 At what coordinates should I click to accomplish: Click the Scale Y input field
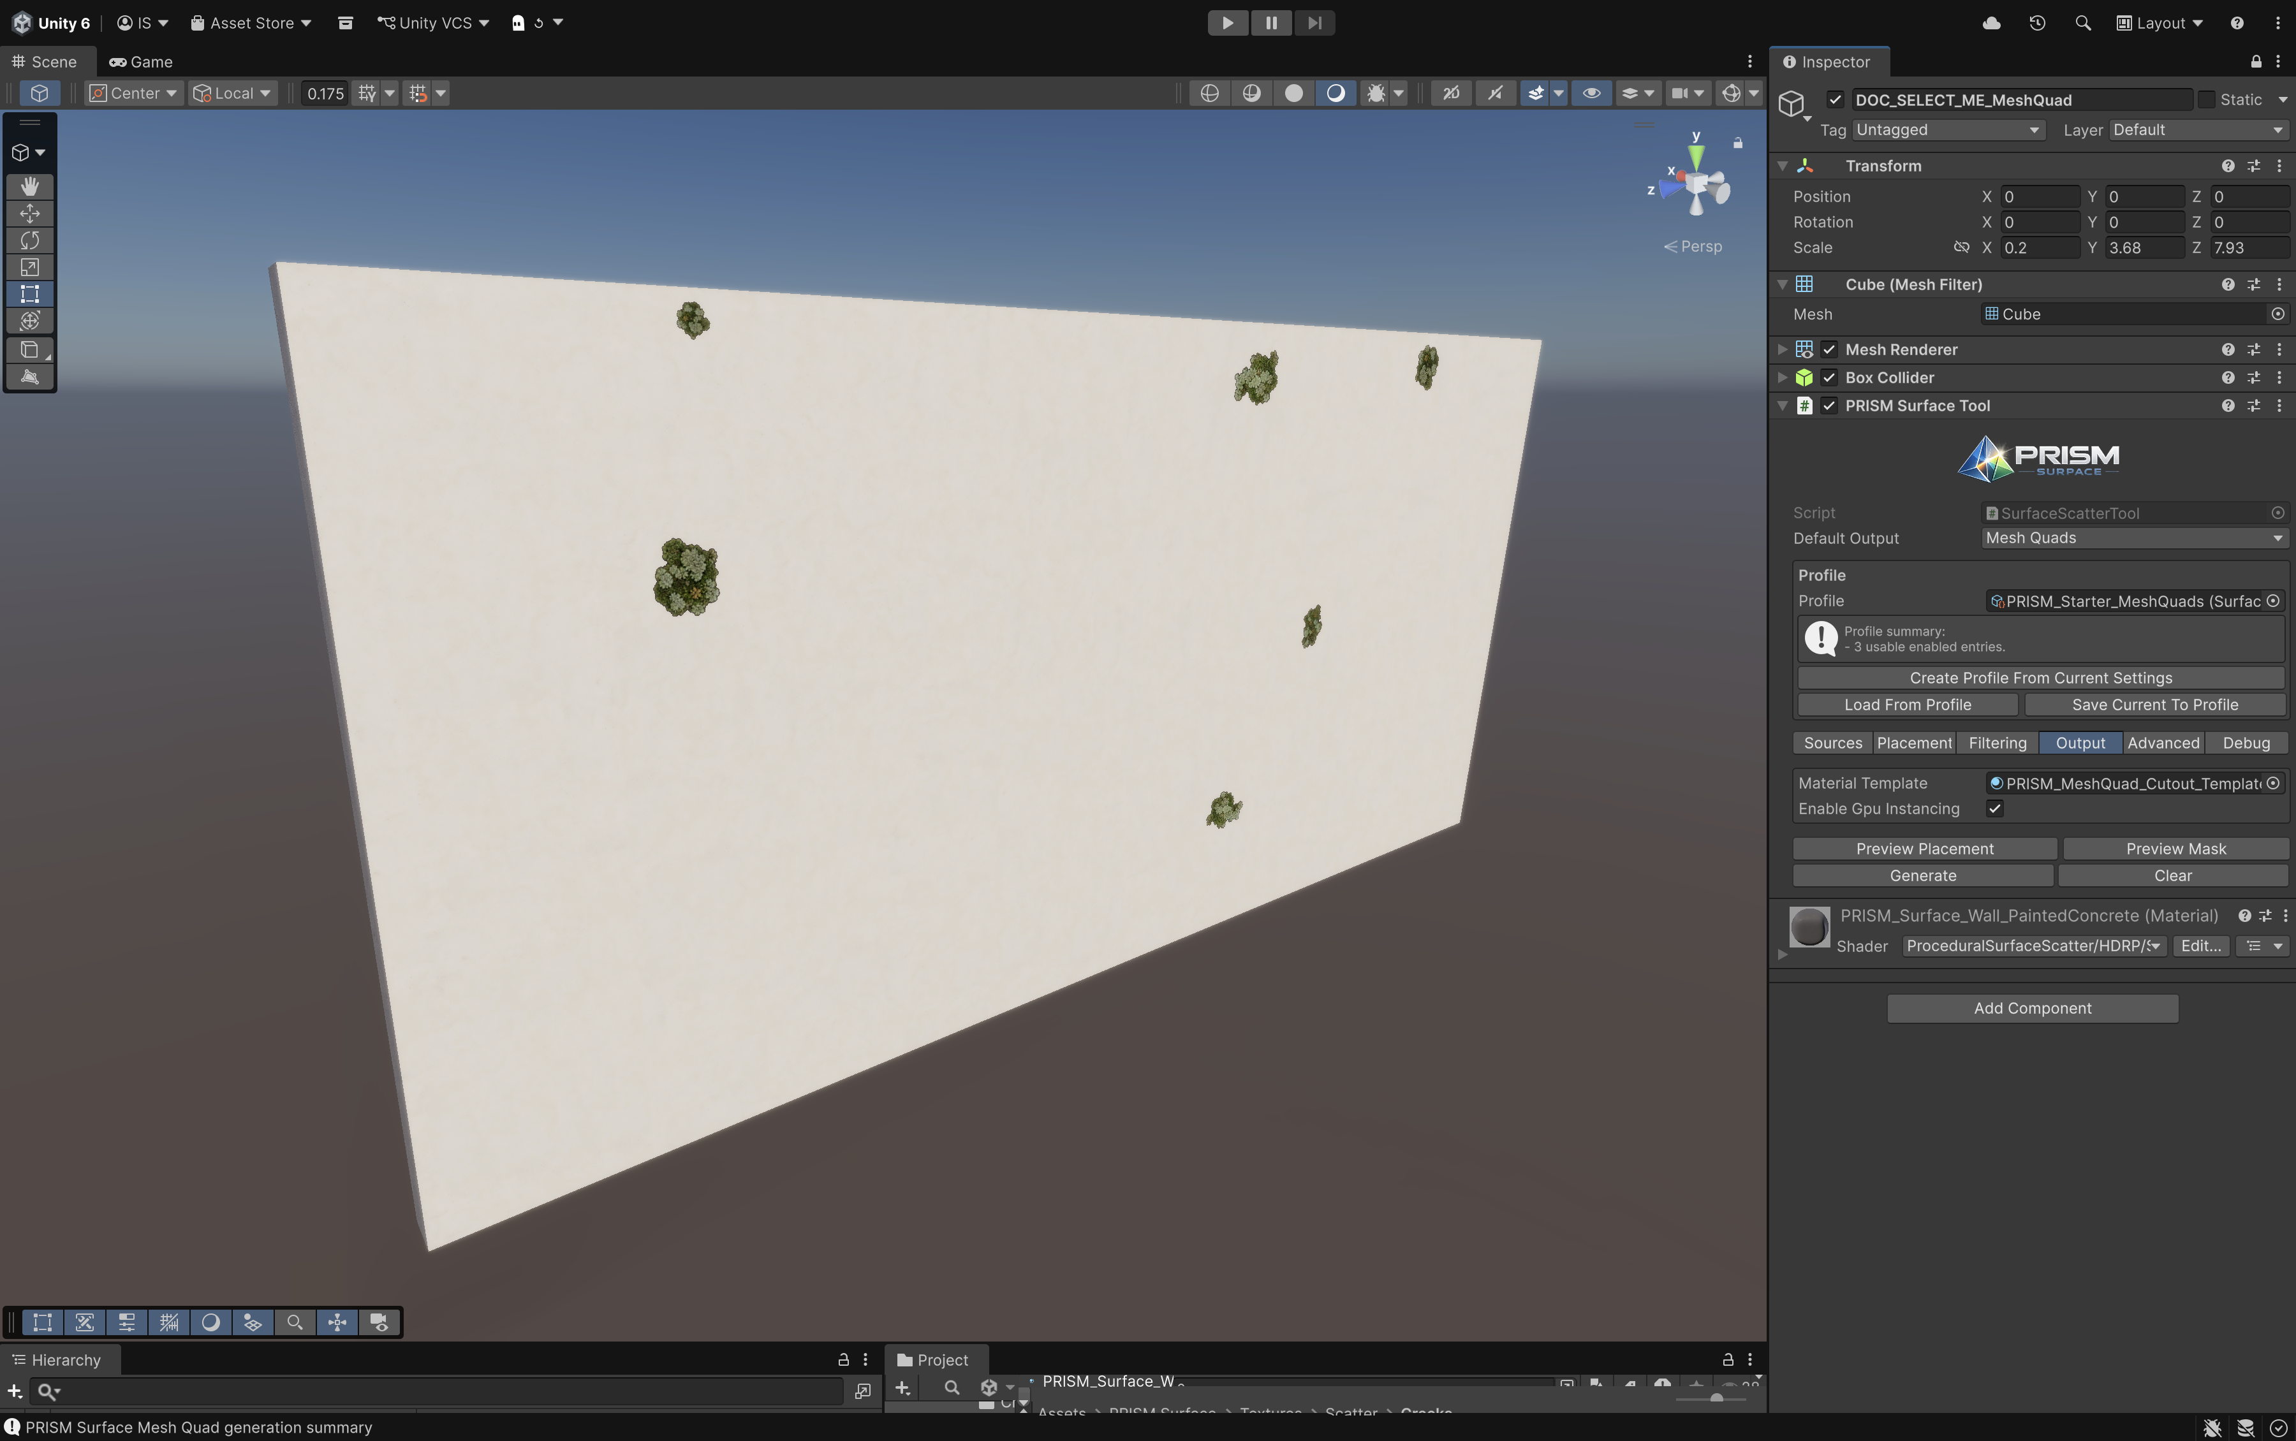point(2144,248)
